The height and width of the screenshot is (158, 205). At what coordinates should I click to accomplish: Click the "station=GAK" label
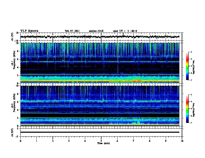point(96,31)
